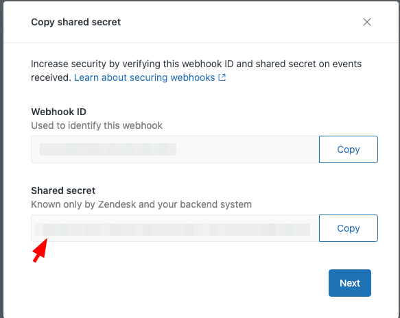Click the 'Known only by Zendesk' hint text
400x318 pixels.
click(x=141, y=204)
